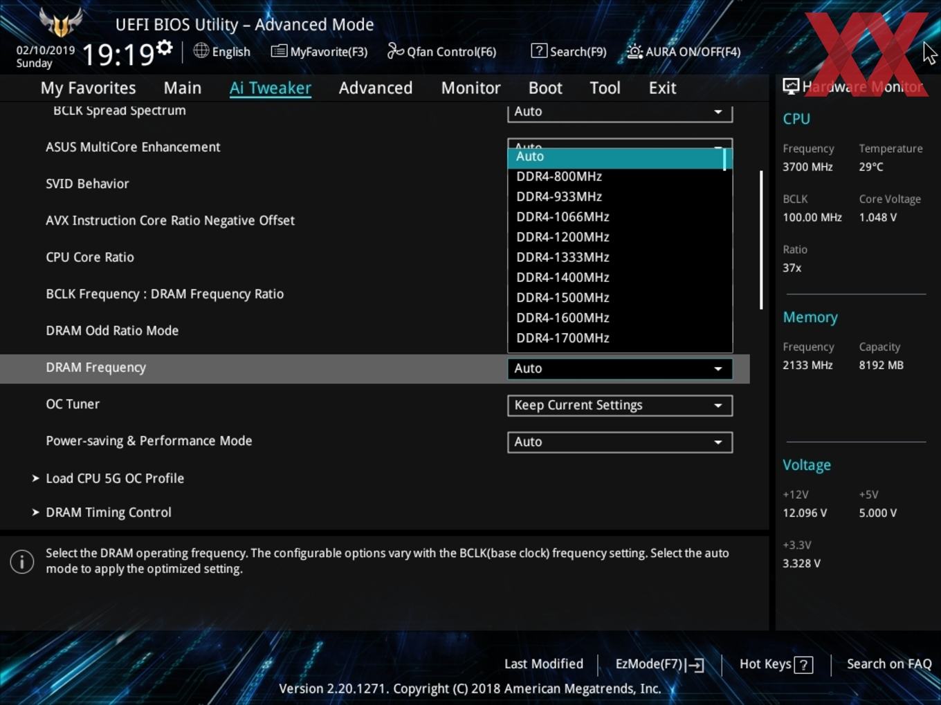Choose DDR4-800MHz option
941x705 pixels.
pyautogui.click(x=616, y=176)
